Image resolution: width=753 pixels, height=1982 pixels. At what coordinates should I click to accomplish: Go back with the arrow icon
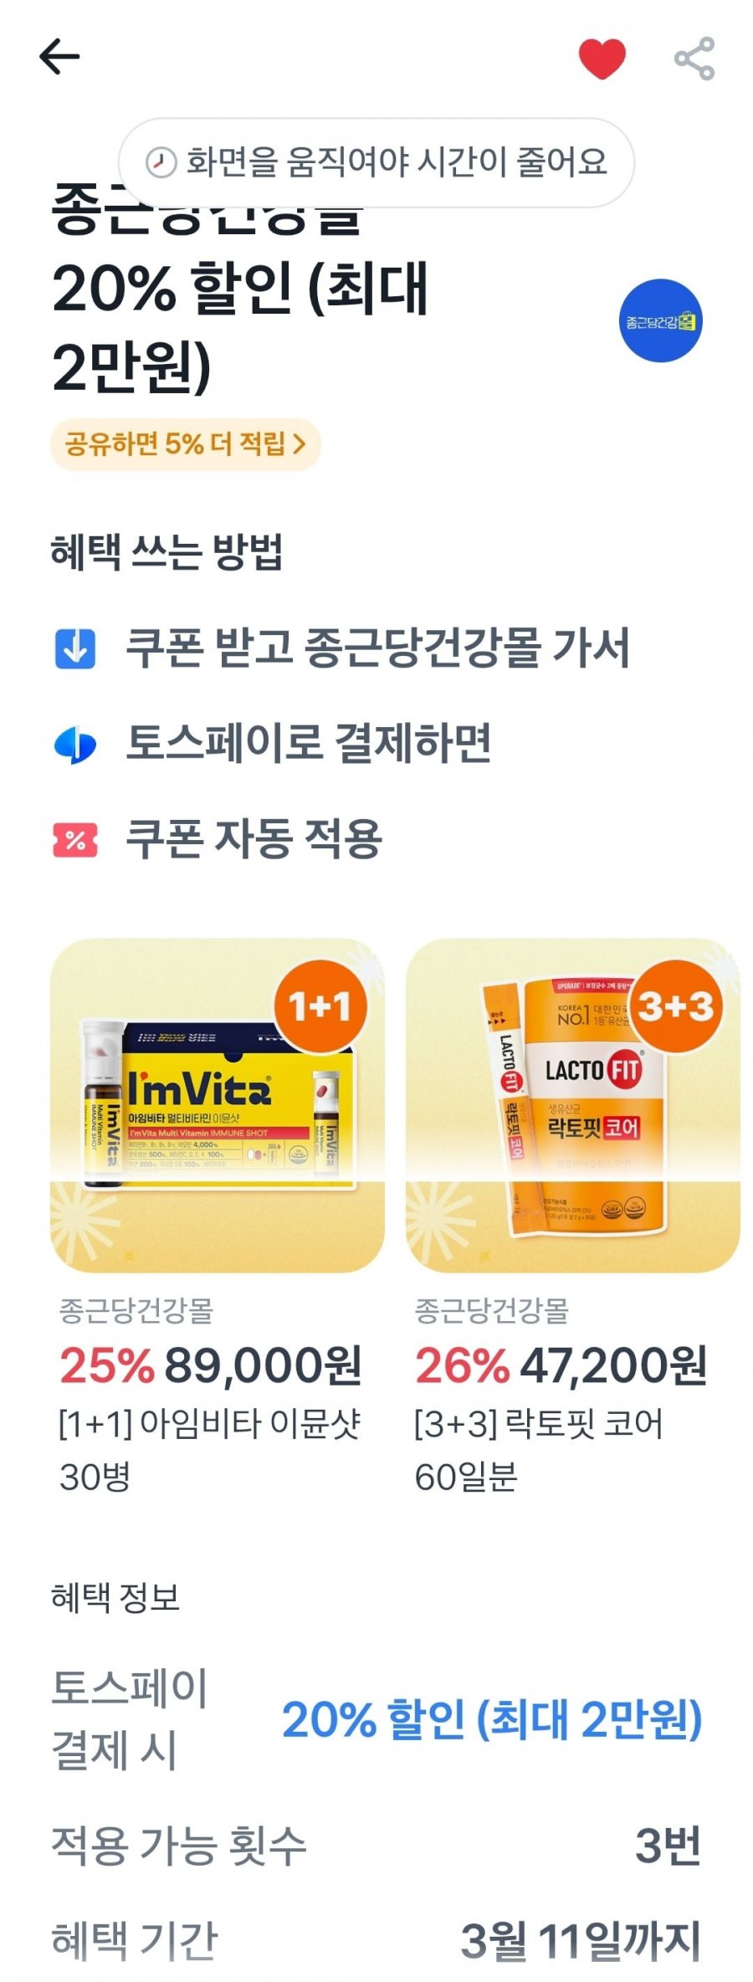[59, 57]
